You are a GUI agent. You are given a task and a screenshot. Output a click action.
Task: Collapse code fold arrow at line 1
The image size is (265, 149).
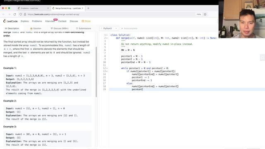[x=107, y=35]
